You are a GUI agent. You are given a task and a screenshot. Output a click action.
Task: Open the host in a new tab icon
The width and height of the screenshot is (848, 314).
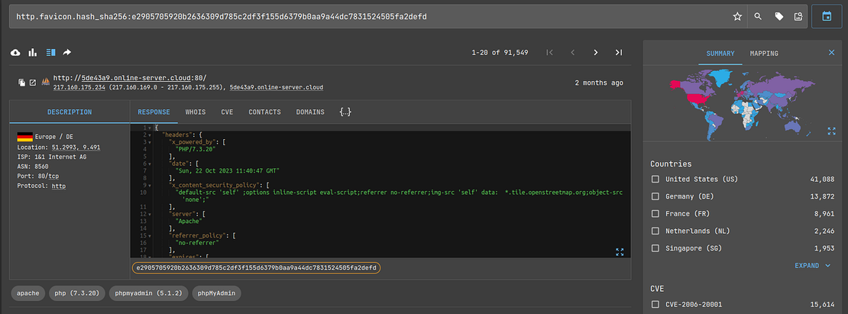tap(32, 83)
